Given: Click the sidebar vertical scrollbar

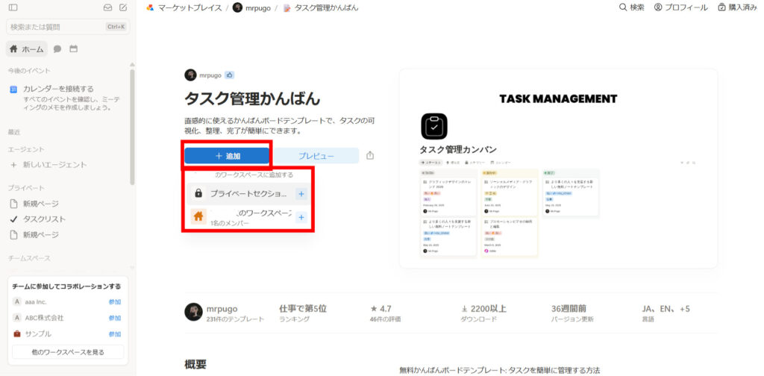Looking at the screenshot, I should pyautogui.click(x=132, y=127).
